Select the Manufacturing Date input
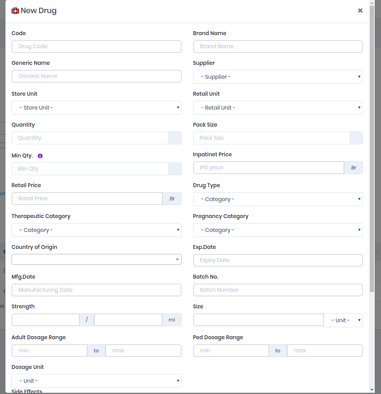The height and width of the screenshot is (394, 381). click(96, 290)
